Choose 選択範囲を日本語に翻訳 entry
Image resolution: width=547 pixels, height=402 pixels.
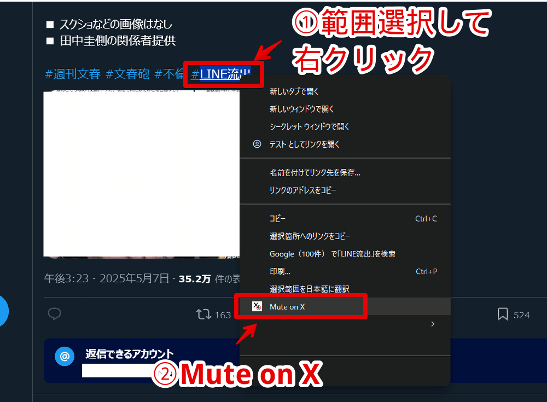[x=345, y=289]
